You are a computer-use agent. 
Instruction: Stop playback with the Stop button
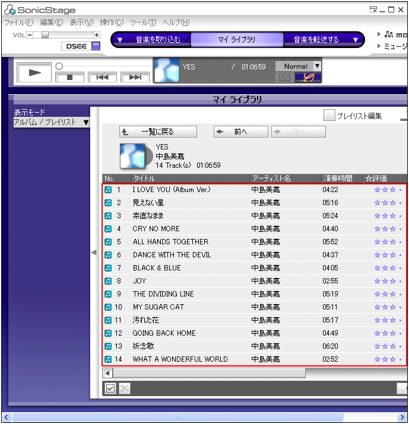point(69,77)
